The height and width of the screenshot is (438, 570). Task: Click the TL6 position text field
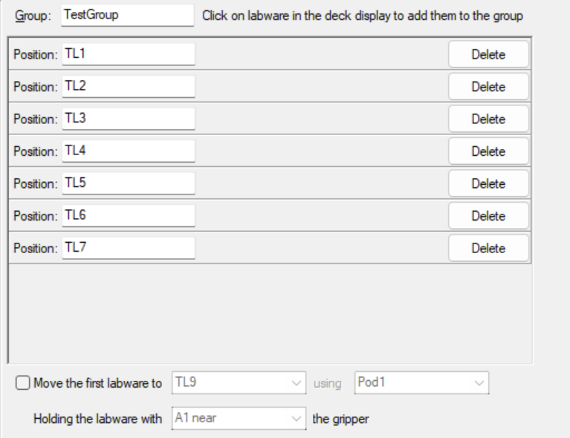point(129,216)
